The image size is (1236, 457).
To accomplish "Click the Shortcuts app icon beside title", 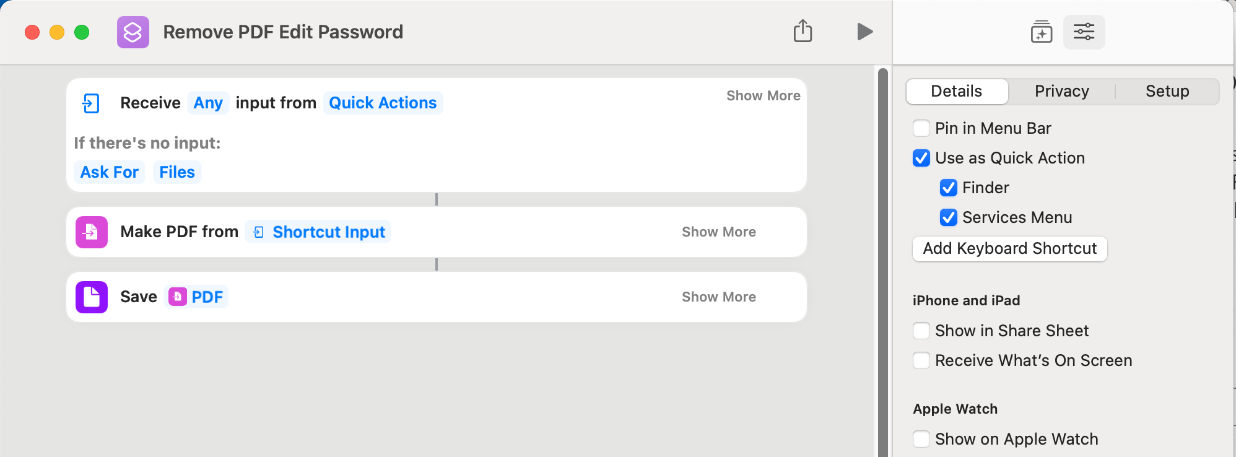I will point(133,32).
